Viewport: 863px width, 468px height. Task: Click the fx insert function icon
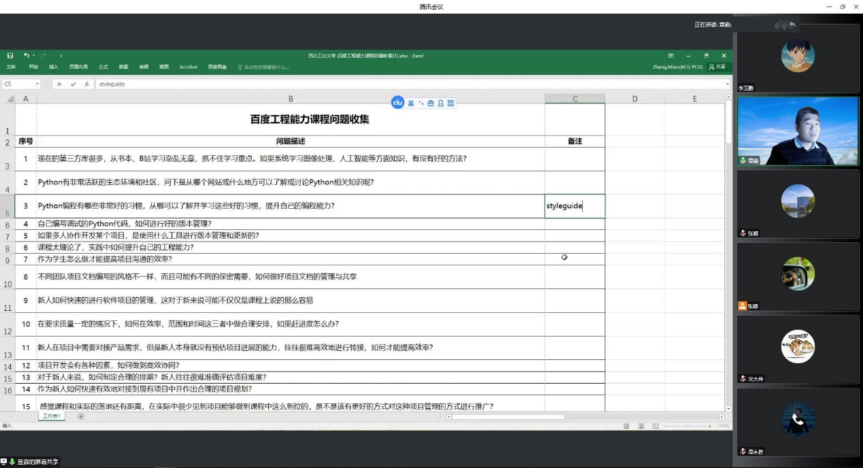click(x=86, y=84)
